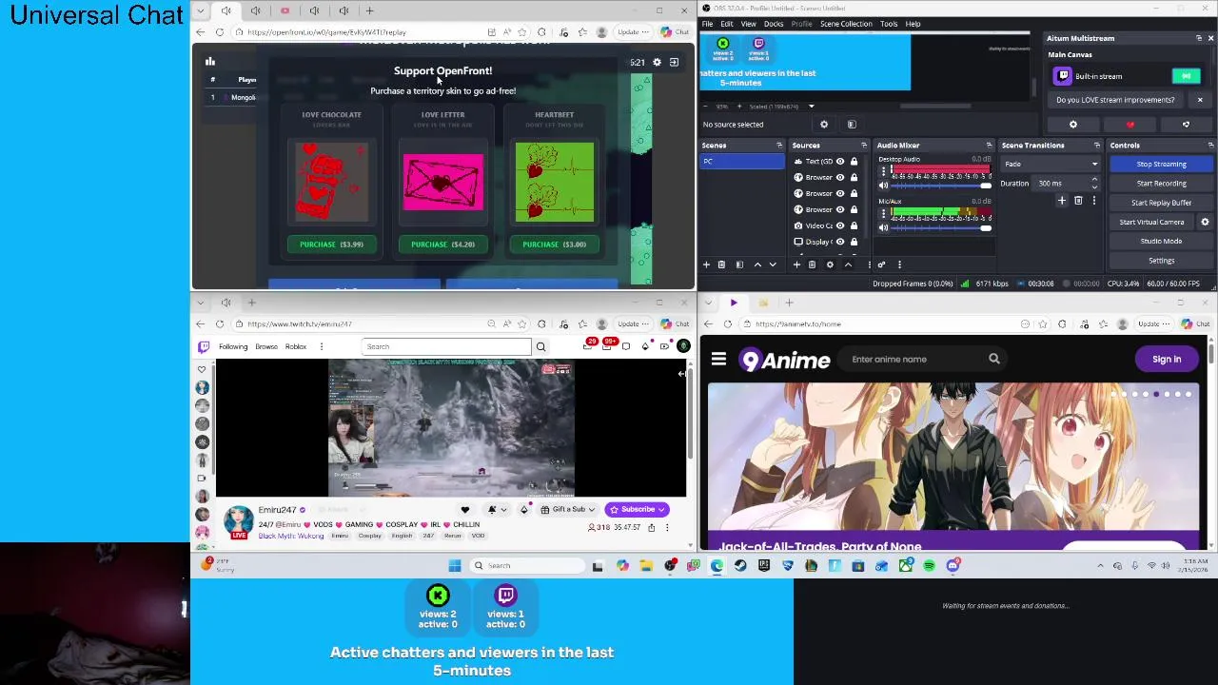
Task: Hide the Display Capture source eye
Action: pyautogui.click(x=840, y=242)
